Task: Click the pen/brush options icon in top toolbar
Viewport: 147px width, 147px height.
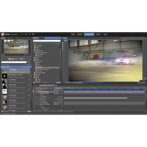Action: [33, 34]
